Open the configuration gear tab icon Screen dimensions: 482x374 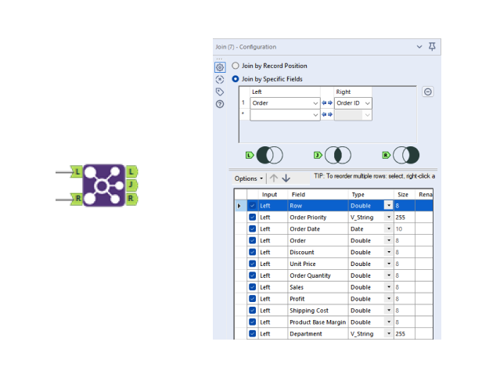[x=220, y=68]
